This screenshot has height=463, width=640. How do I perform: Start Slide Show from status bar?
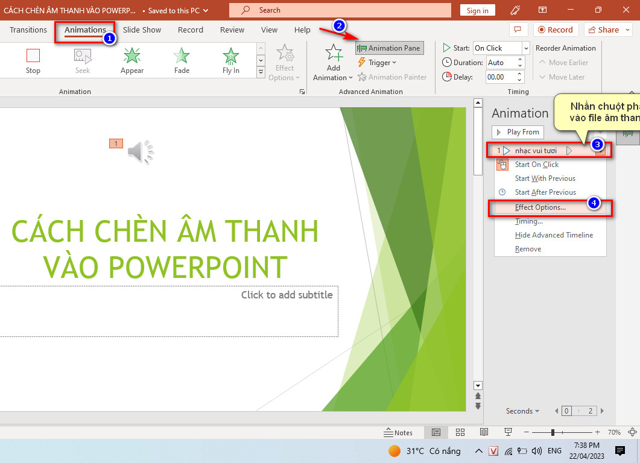(508, 432)
